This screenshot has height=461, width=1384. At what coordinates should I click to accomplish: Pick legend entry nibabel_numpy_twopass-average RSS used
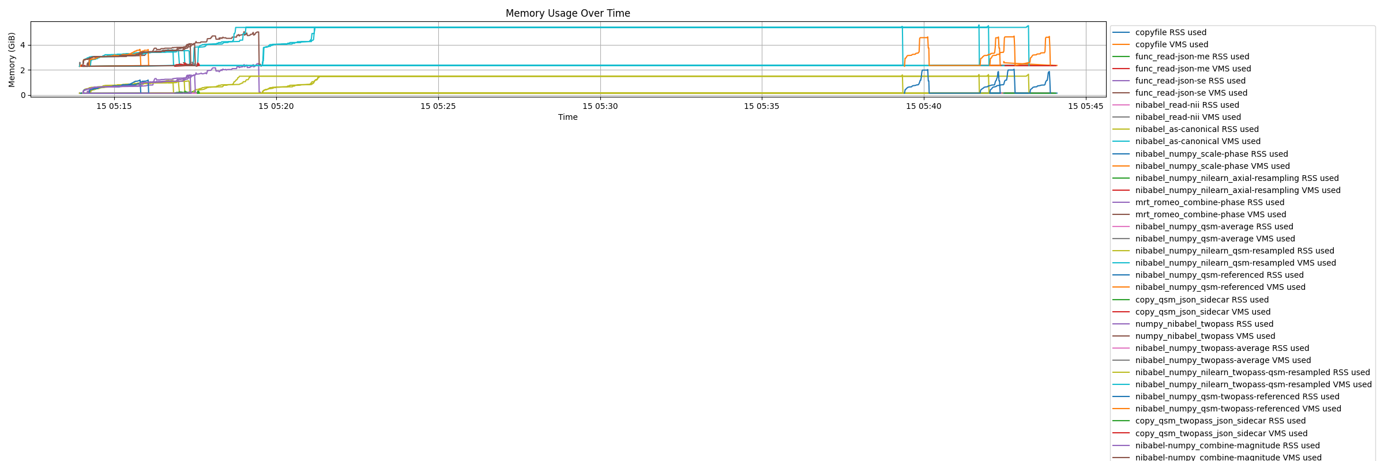point(1211,349)
